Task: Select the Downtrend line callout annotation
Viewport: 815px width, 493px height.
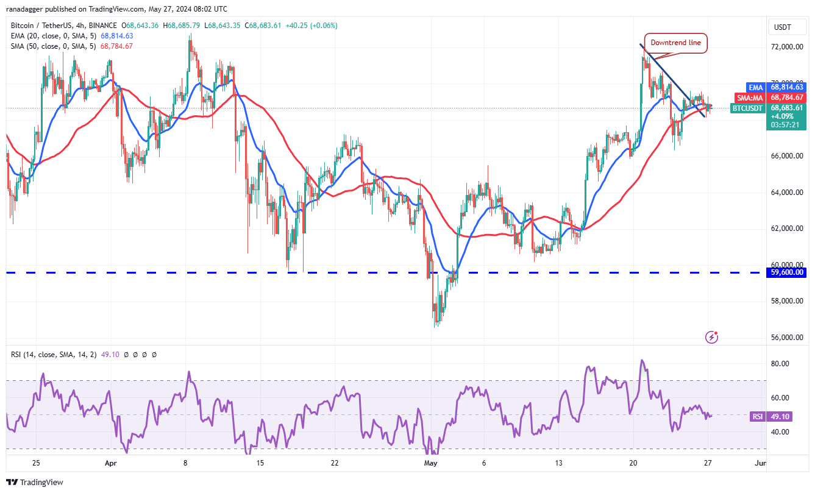Action: [x=677, y=43]
